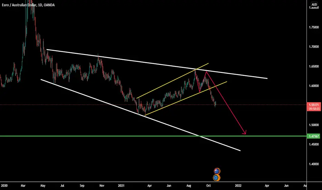Click the 1.40000 price axis label
Image resolution: width=322 pixels, height=190 pixels.
click(314, 164)
